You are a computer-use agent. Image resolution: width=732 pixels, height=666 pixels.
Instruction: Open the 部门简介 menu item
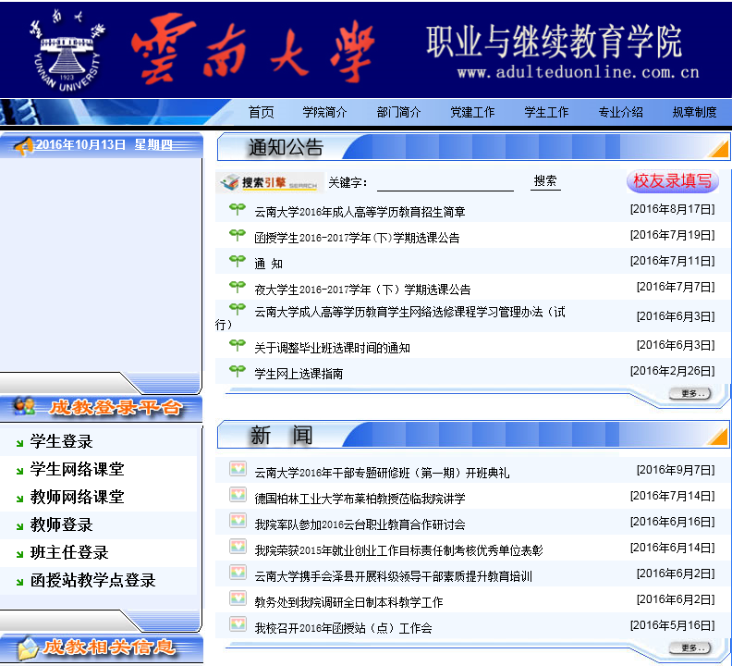pos(398,112)
